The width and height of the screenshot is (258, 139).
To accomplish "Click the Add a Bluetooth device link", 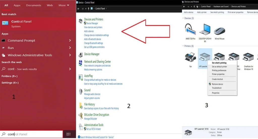I will point(92,39).
